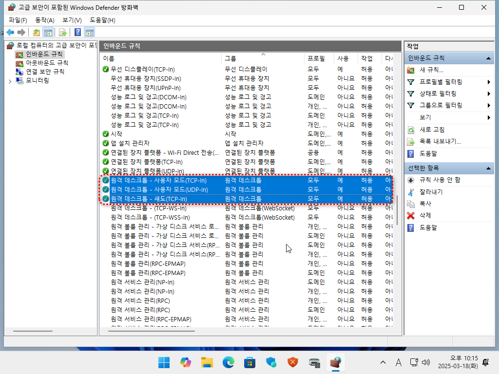Click the Forward arrow toolbar icon
499x374 pixels.
point(21,32)
